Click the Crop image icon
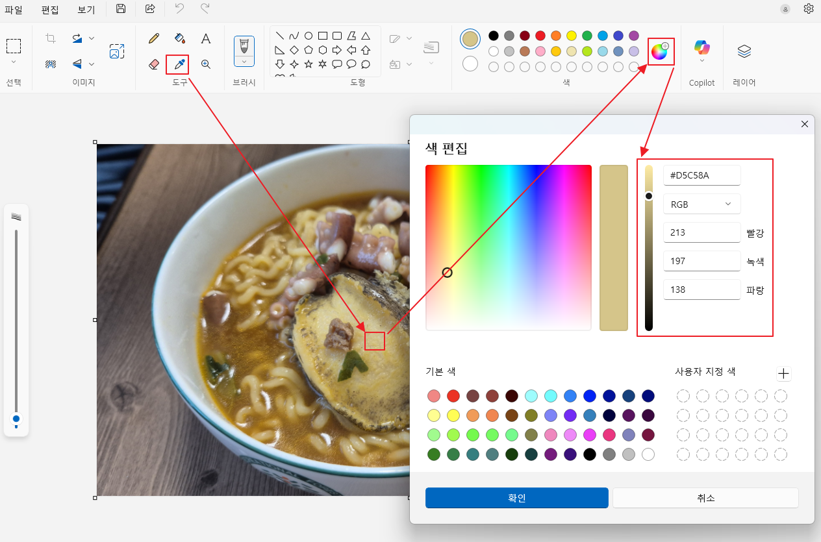Viewport: 821px width, 542px height. tap(51, 38)
